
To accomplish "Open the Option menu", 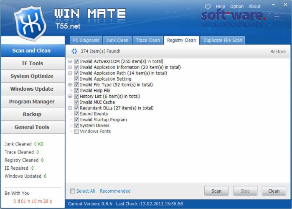I will coord(237,7).
